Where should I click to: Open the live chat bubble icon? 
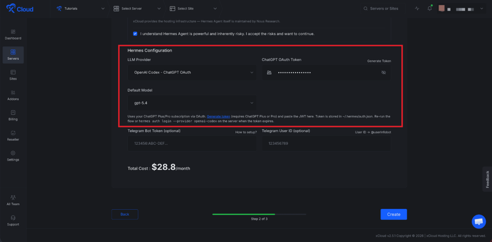tap(479, 221)
